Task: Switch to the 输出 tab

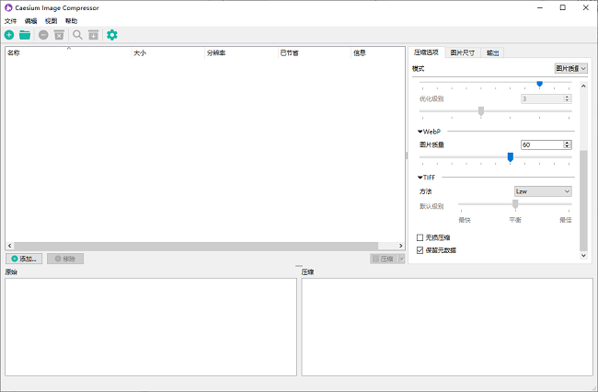Action: point(493,52)
